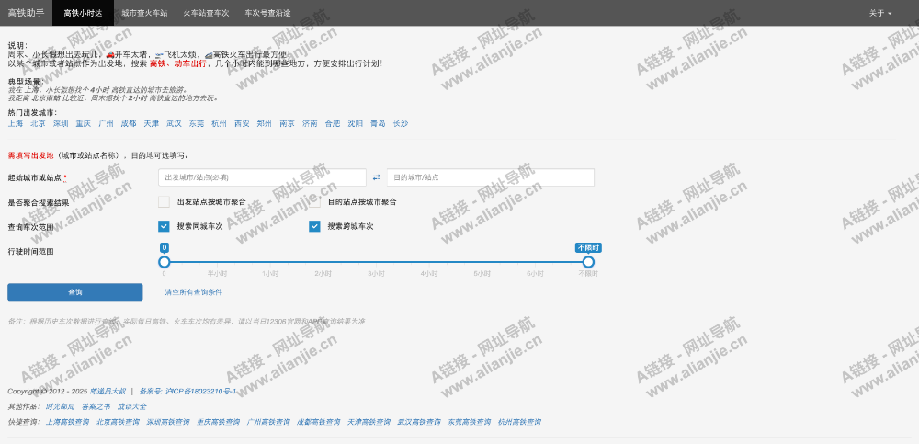919x444 pixels.
Task: Focus the 目的城市/站点 input field
Action: click(x=491, y=177)
